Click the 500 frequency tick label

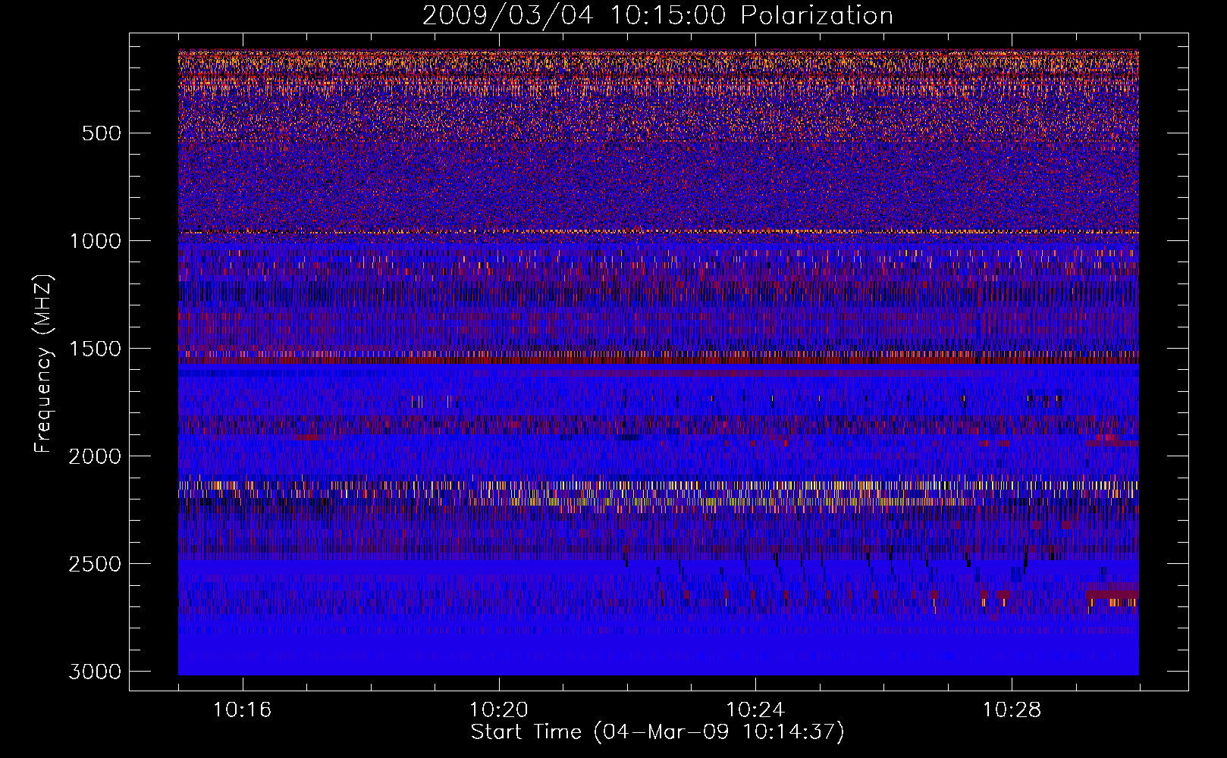[x=102, y=133]
